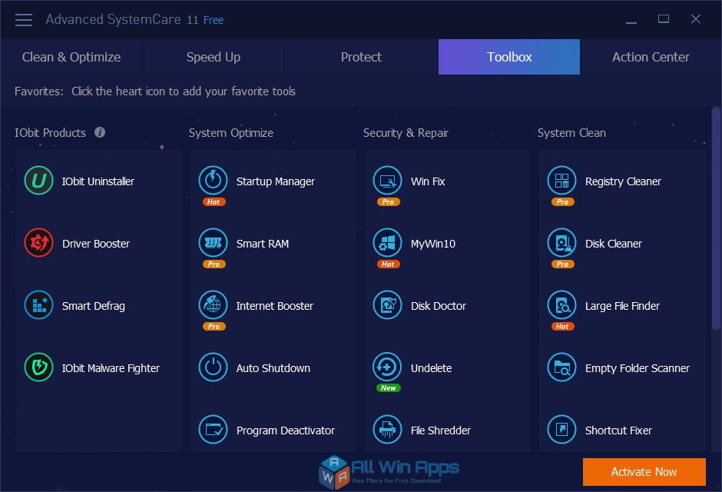Viewport: 722px width, 492px height.
Task: Click the IObit Uninstaller icon
Action: 38,181
